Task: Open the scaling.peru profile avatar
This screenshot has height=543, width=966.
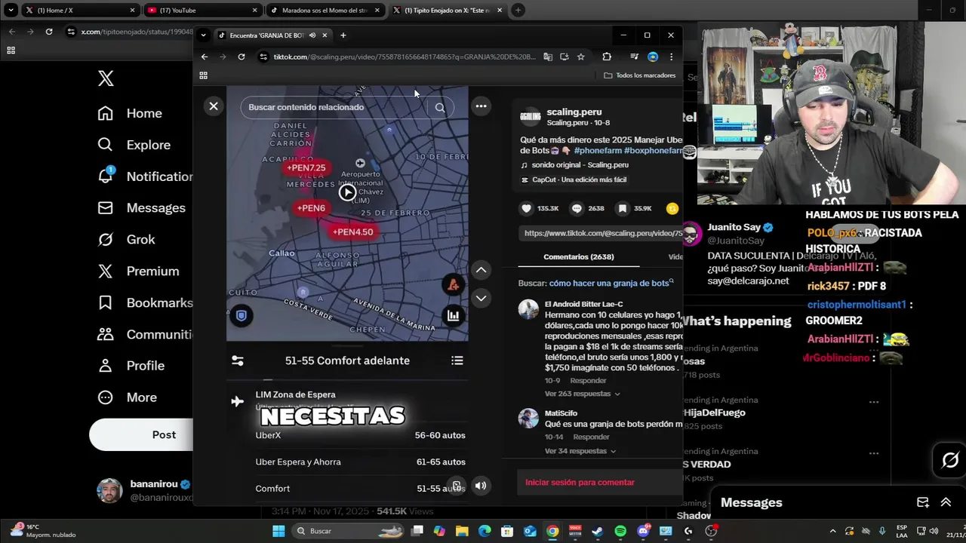Action: [531, 117]
